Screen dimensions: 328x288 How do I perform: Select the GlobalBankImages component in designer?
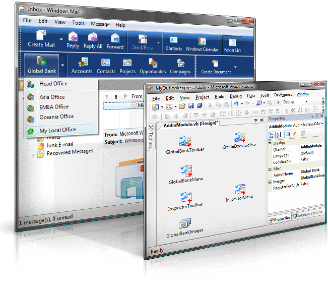click(x=185, y=228)
